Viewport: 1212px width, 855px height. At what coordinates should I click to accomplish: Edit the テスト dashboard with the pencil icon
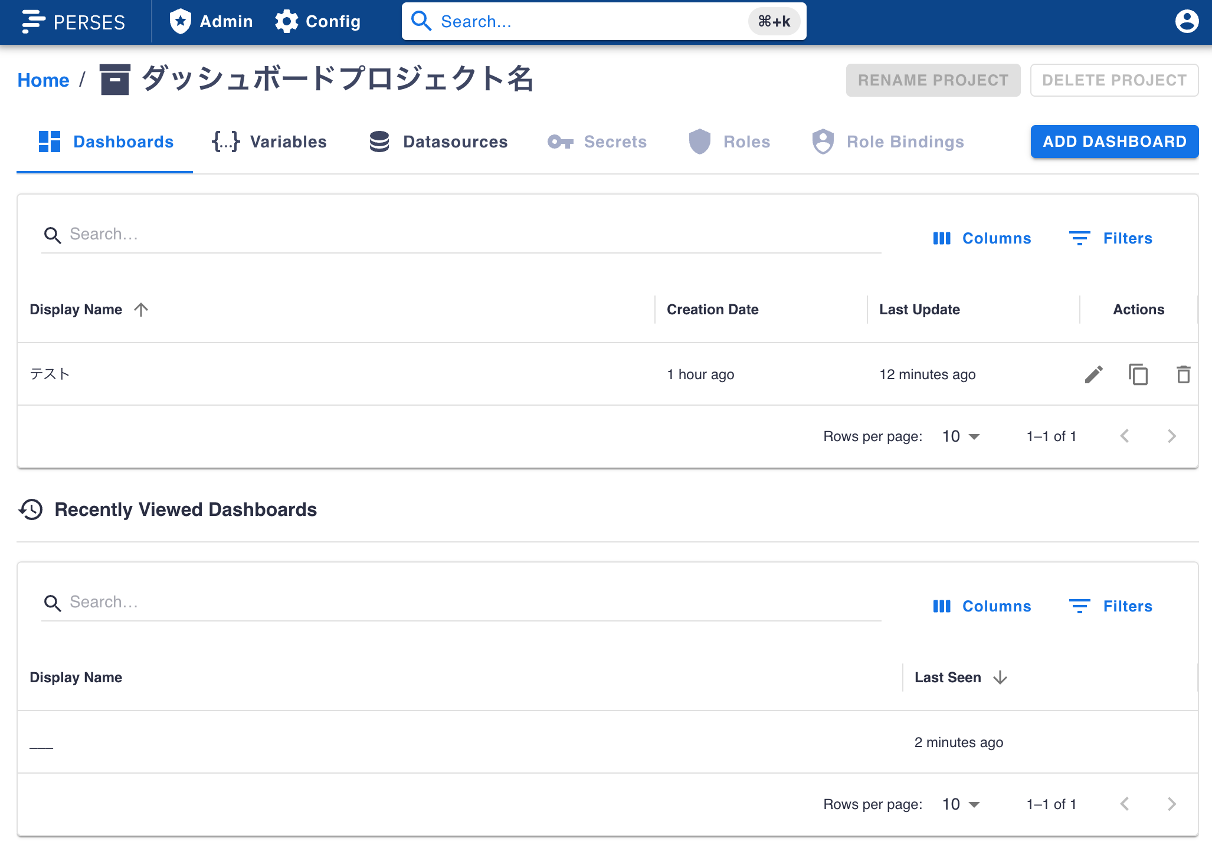[1093, 374]
